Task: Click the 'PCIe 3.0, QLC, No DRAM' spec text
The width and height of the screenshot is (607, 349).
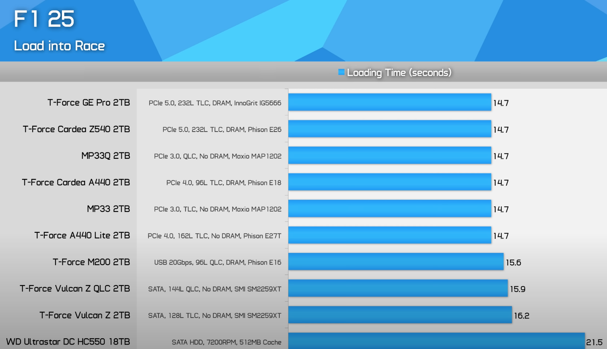Action: click(218, 156)
